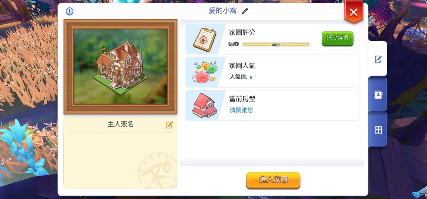Click the house picture frame thumbnail

click(x=120, y=67)
